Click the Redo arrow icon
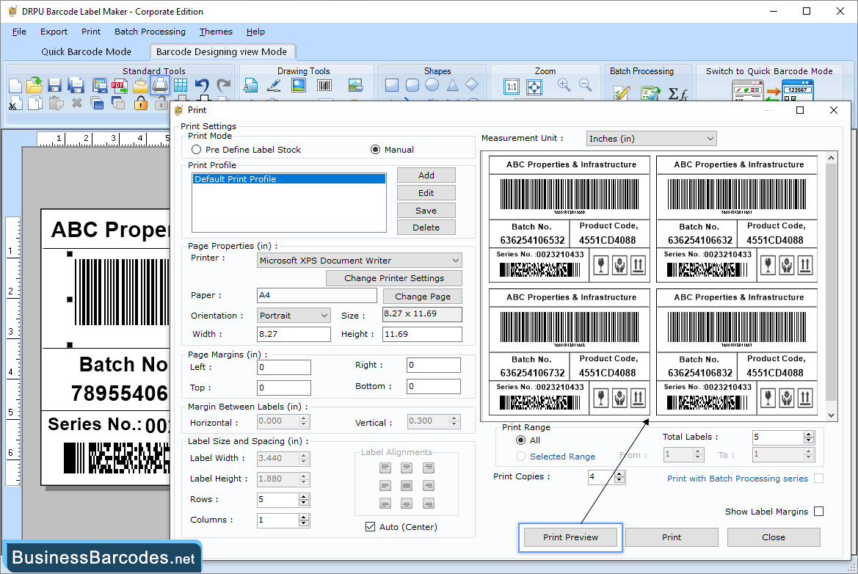The height and width of the screenshot is (574, 858). 223,86
